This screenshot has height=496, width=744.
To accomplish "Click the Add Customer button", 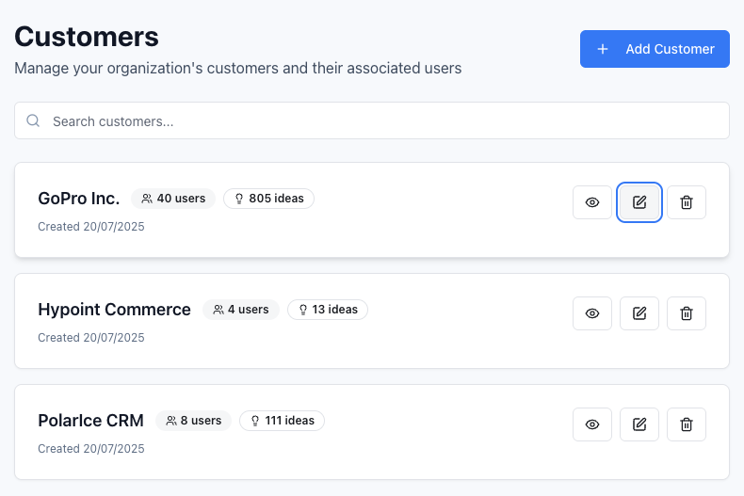I will (x=655, y=49).
